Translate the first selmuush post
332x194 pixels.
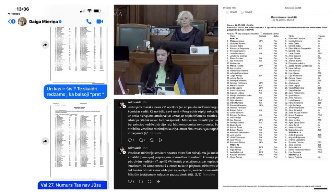(x=156, y=133)
